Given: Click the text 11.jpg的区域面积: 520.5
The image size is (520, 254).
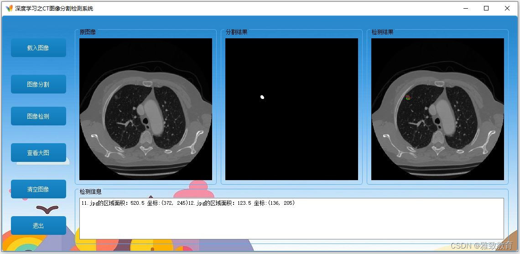Looking at the screenshot, I should (113, 203).
